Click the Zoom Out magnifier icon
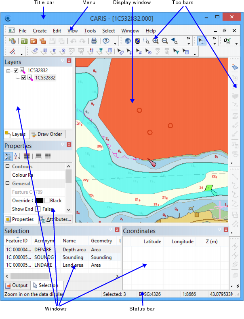Image resolution: width=244 pixels, height=319 pixels. pyautogui.click(x=165, y=41)
